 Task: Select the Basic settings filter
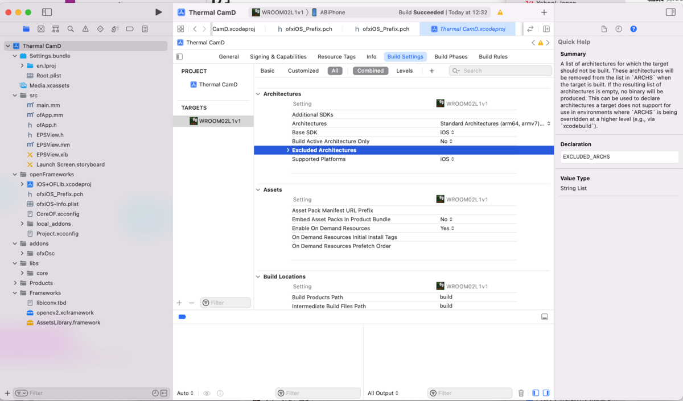pos(268,71)
